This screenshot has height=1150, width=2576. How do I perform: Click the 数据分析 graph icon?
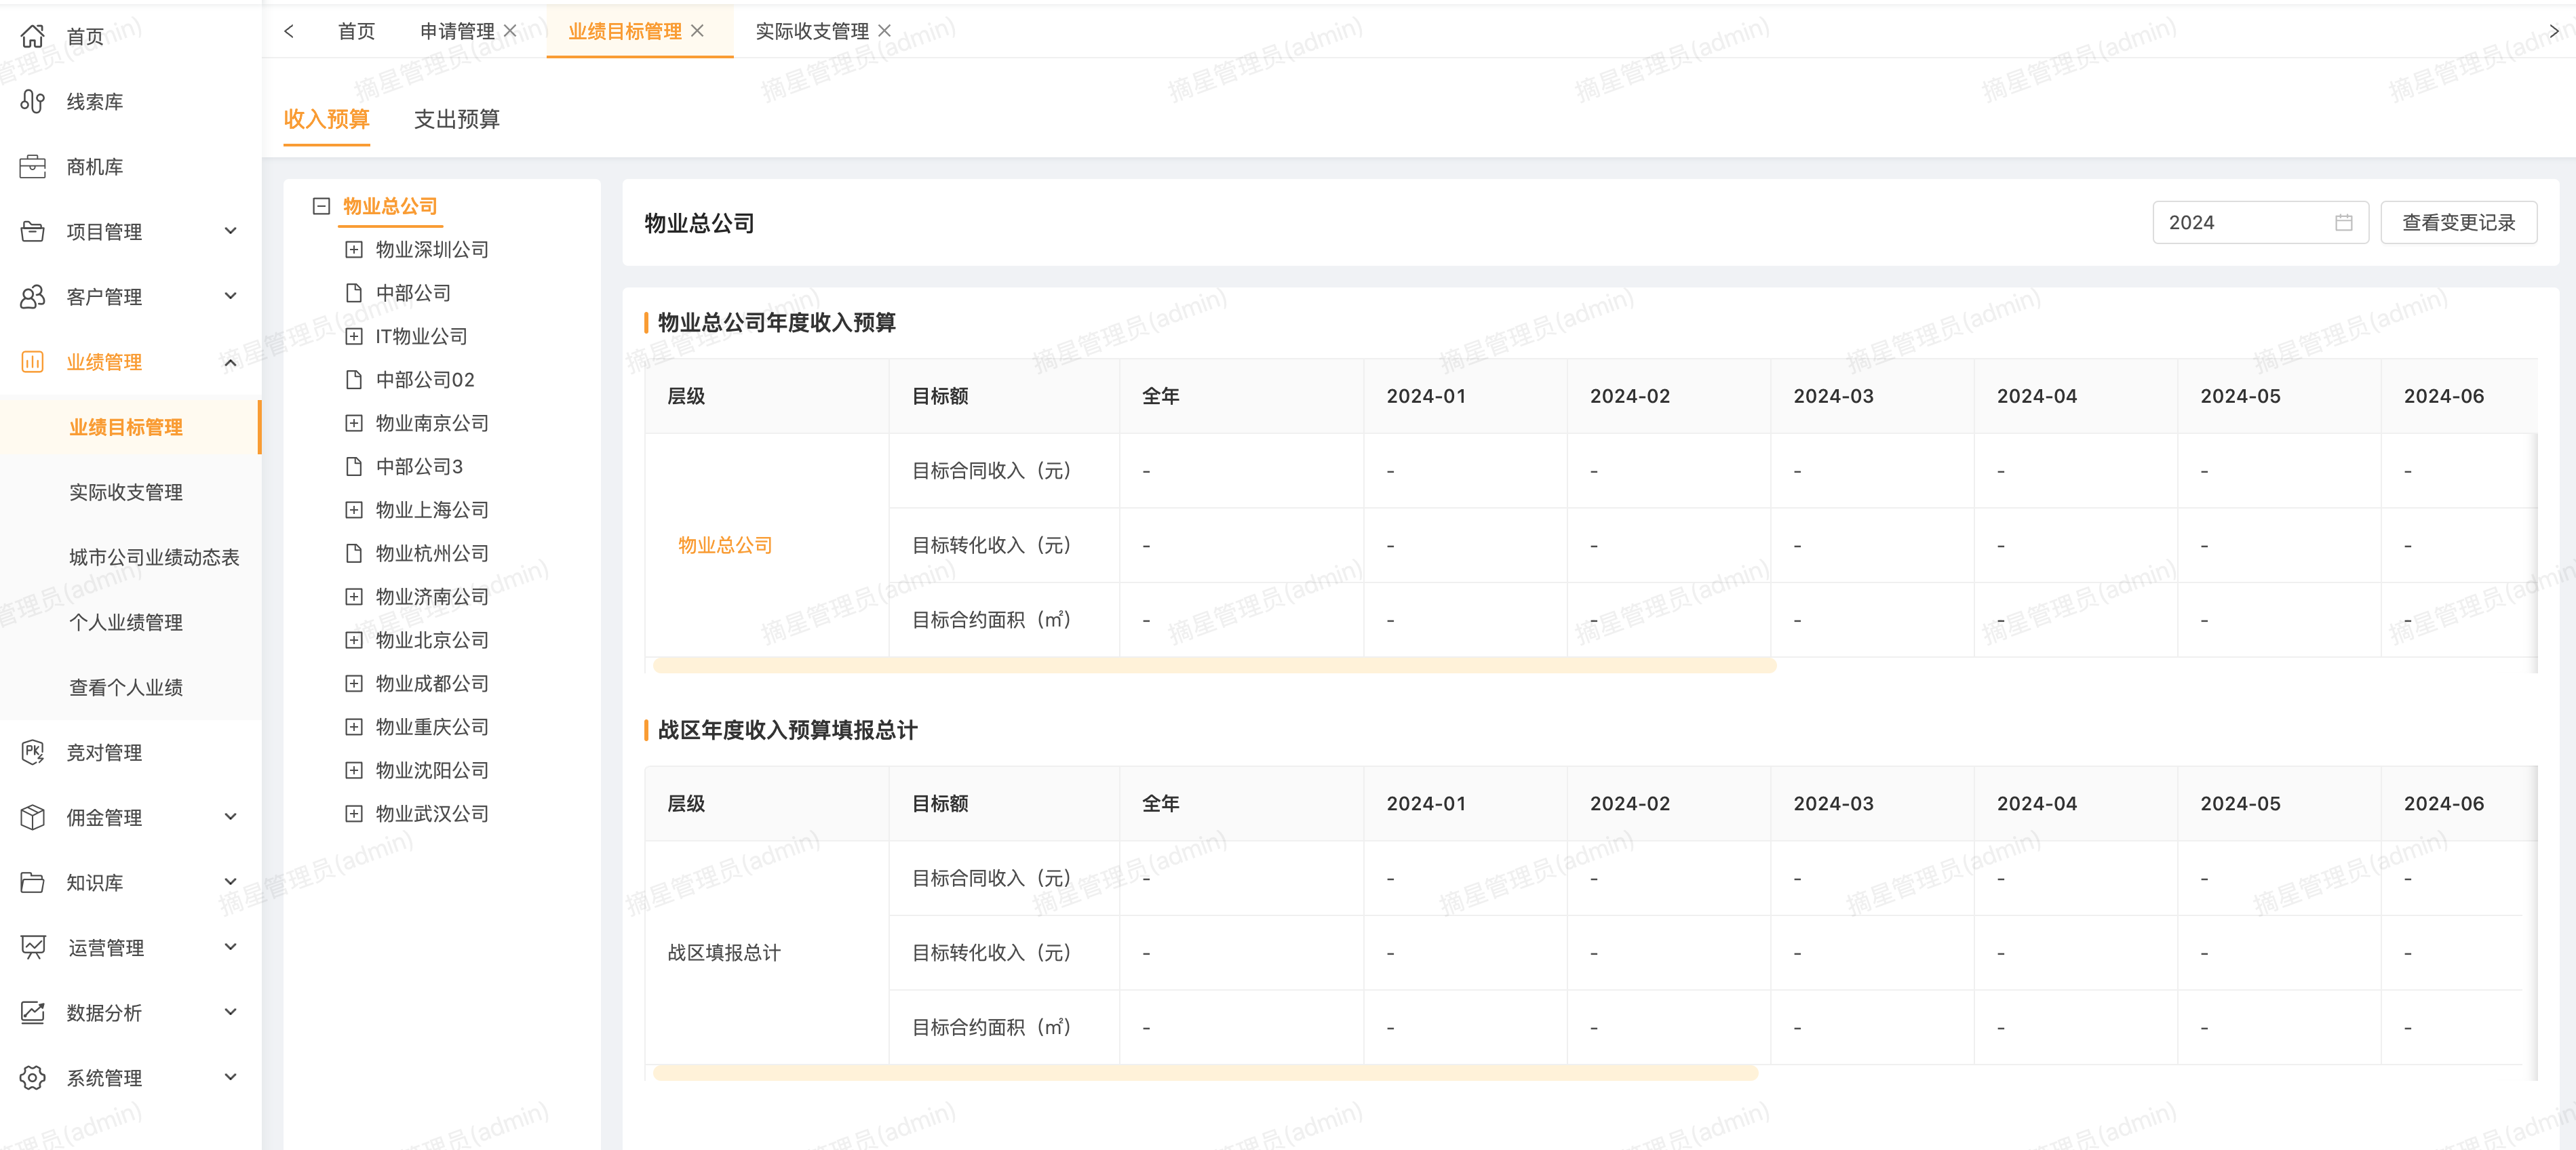tap(33, 1012)
